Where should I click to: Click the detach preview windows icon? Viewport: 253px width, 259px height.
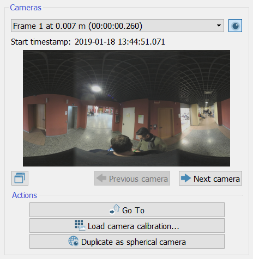click(x=20, y=178)
